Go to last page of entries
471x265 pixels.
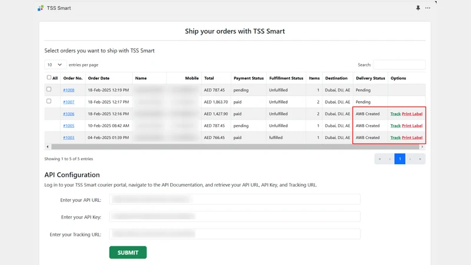[x=420, y=159]
